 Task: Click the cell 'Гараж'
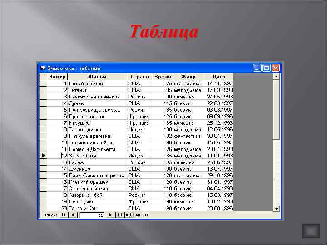(97, 162)
